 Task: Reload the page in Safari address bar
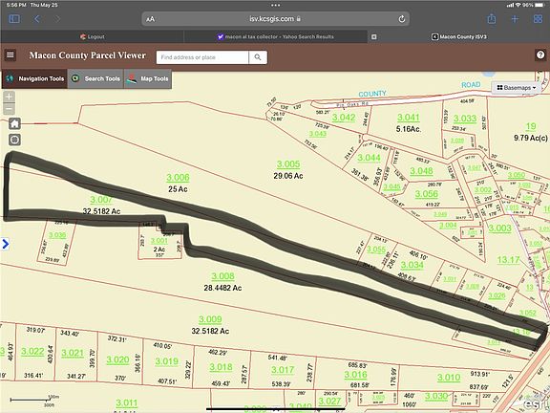[402, 19]
